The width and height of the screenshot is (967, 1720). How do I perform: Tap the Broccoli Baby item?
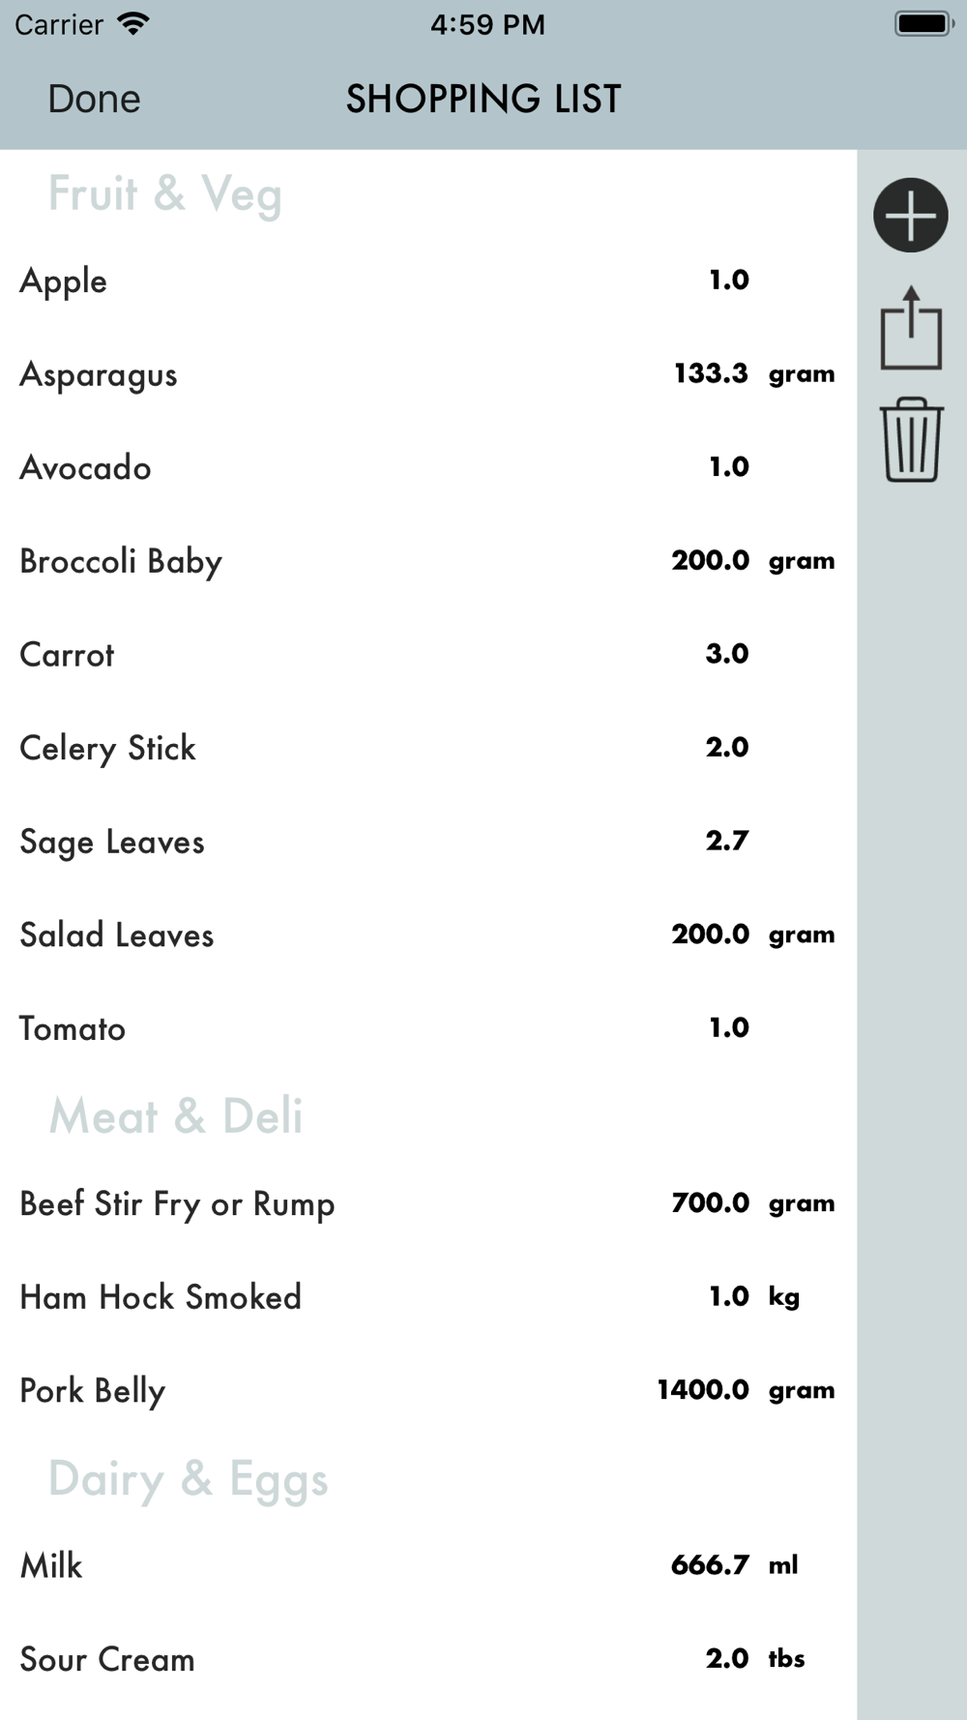427,561
